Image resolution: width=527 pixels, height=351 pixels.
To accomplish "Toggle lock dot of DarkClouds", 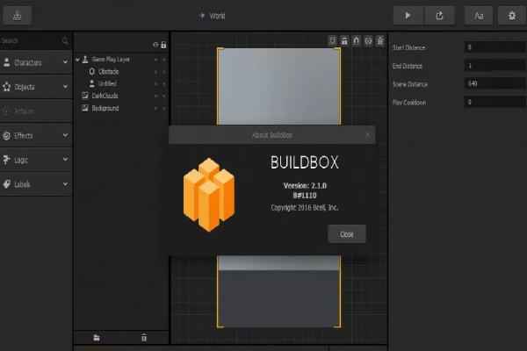I will coord(164,96).
